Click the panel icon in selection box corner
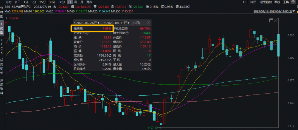Image resolution: width=298 pixels, height=130 pixels. [271, 20]
